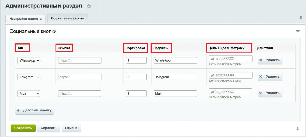Open the WhatsApp type dropdown
The image size is (306, 137).
(x=29, y=60)
